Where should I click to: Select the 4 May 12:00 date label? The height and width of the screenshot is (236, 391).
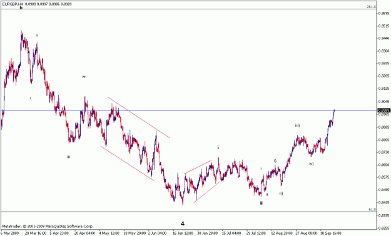tap(109, 234)
